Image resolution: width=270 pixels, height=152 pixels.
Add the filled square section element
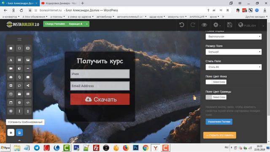coord(11,48)
